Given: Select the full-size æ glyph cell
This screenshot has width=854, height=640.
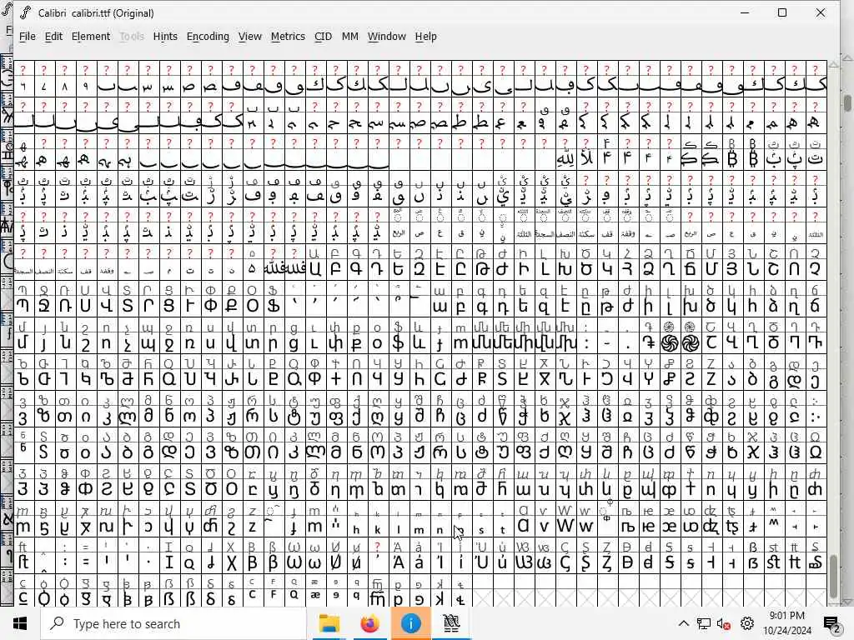Looking at the screenshot, I should point(669,527).
